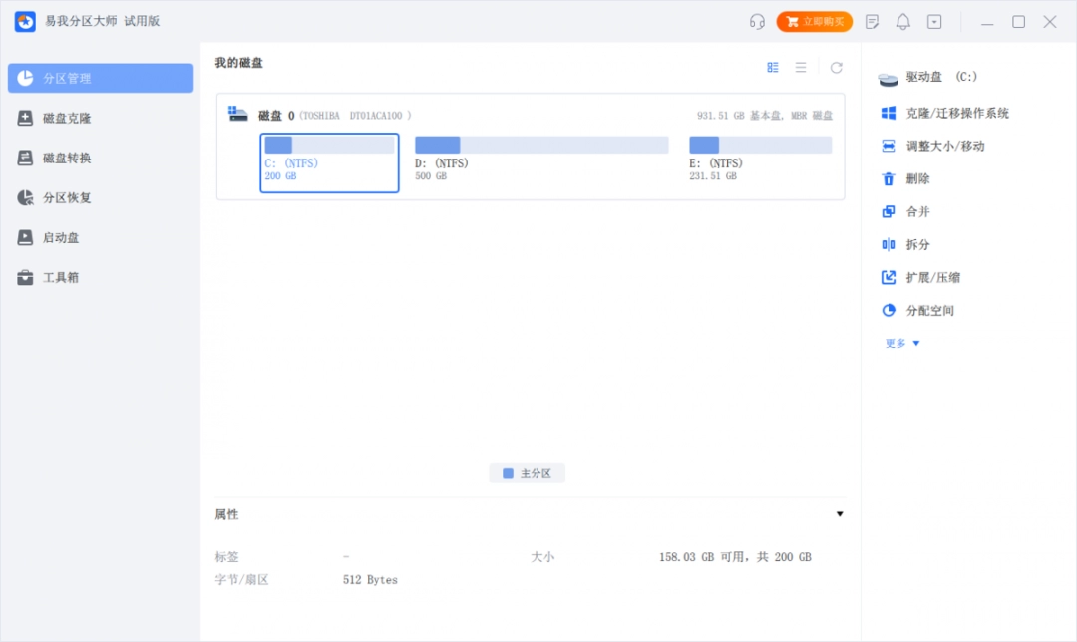Open the notification bell

point(902,21)
